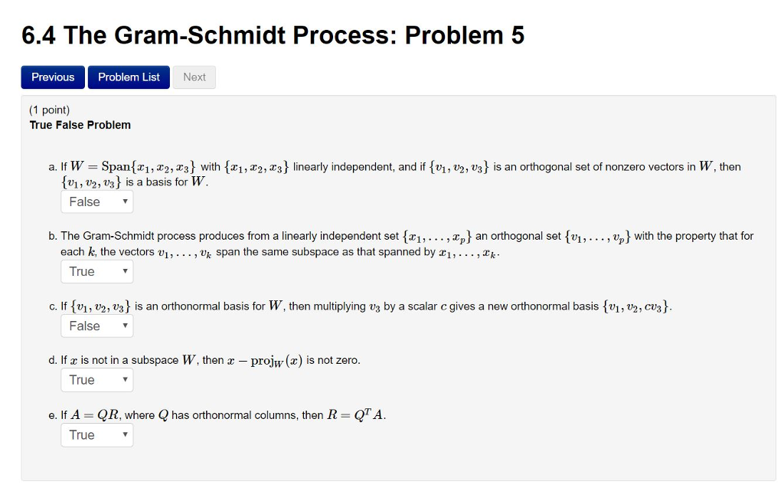The image size is (784, 488).
Task: Expand the True dropdown under part d
Action: 96,380
